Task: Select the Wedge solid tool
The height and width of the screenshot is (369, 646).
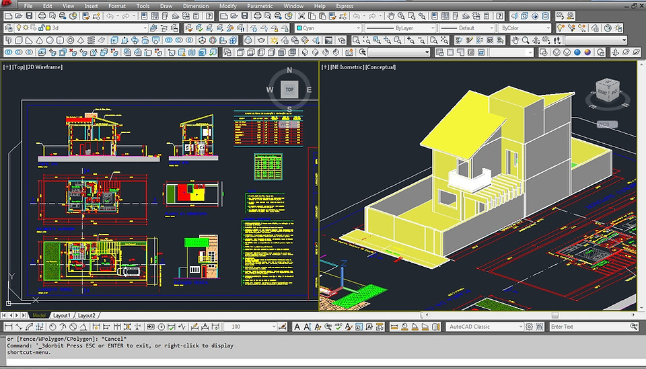Action: pyautogui.click(x=29, y=40)
